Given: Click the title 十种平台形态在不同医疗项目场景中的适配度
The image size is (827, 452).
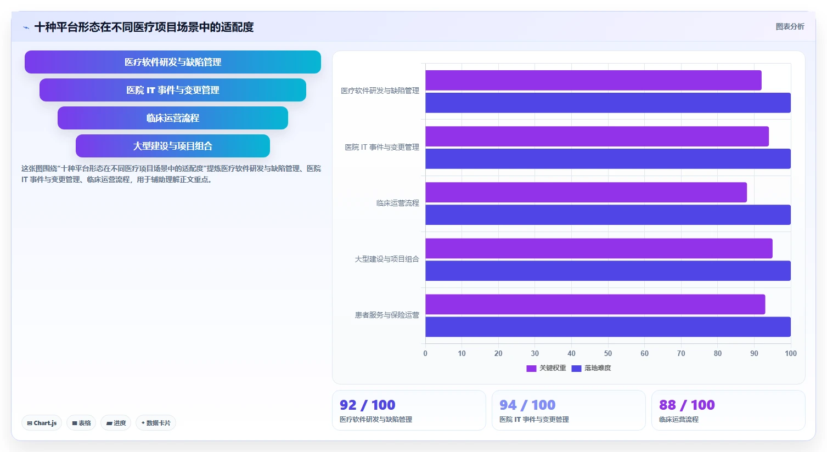Looking at the screenshot, I should point(144,27).
